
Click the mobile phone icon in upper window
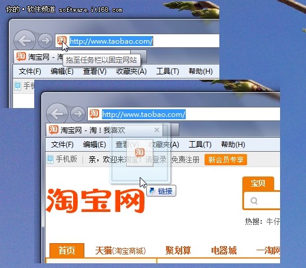coord(18,86)
